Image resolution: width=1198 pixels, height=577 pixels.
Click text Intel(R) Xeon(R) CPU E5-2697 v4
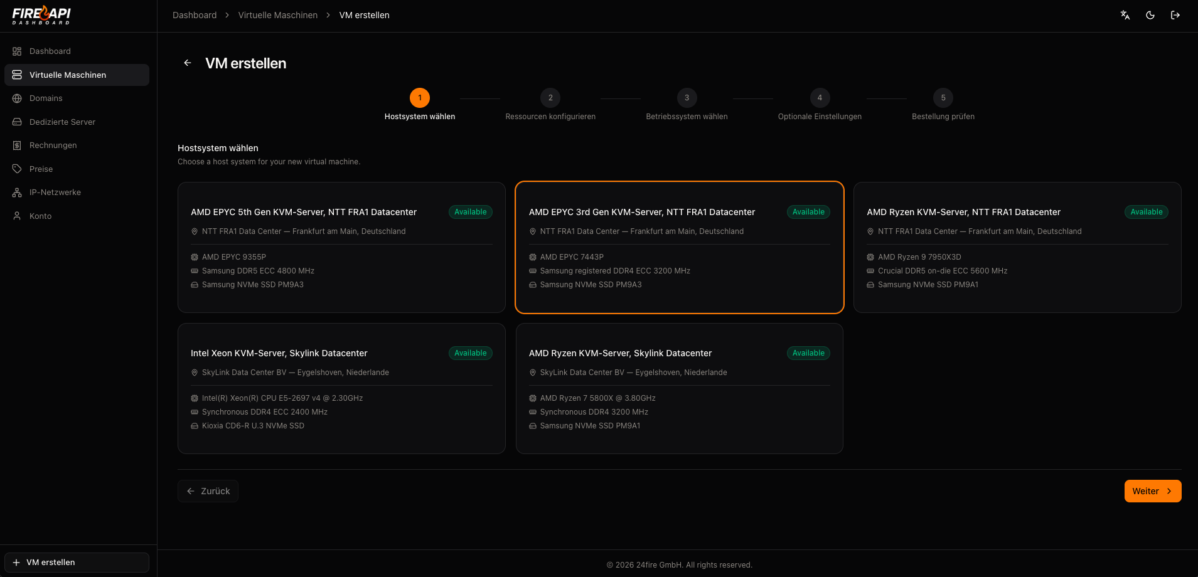pyautogui.click(x=282, y=398)
